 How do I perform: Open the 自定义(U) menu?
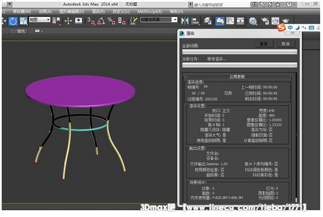[121, 12]
